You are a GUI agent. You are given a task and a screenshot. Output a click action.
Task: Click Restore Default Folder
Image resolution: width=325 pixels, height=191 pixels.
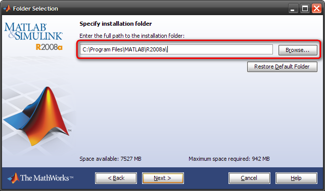click(282, 67)
